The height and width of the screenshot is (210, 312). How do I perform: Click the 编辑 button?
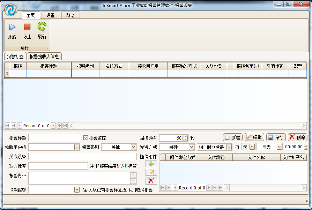[x=254, y=137]
